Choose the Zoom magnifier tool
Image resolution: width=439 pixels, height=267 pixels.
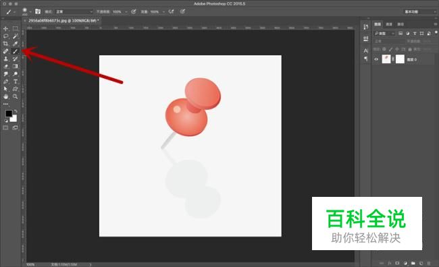pyautogui.click(x=15, y=96)
